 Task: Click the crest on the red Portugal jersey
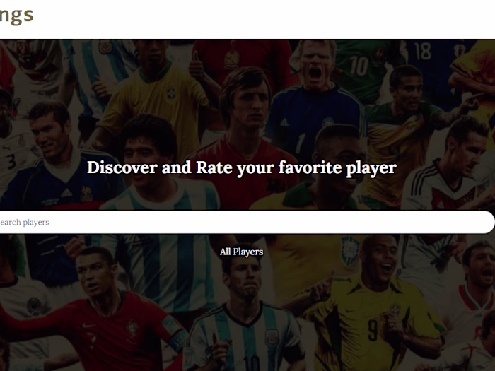132,328
